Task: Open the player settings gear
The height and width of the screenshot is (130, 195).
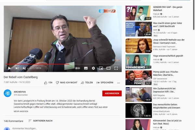Action: click(x=93, y=68)
